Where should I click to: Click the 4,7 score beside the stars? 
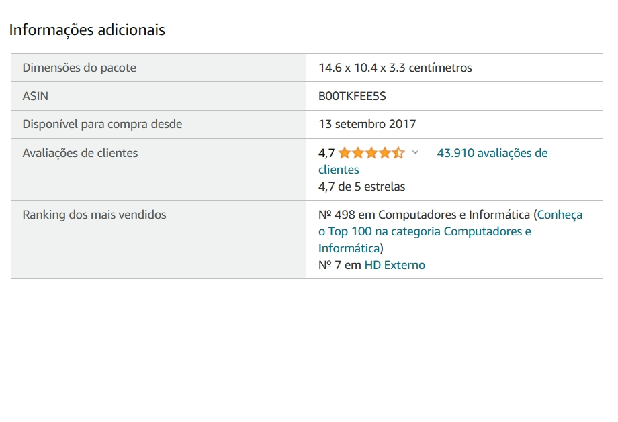(326, 153)
